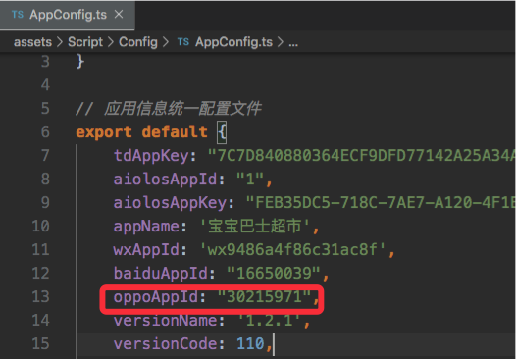The height and width of the screenshot is (359, 516).
Task: Click the TS icon in the breadcrumb
Action: (183, 42)
